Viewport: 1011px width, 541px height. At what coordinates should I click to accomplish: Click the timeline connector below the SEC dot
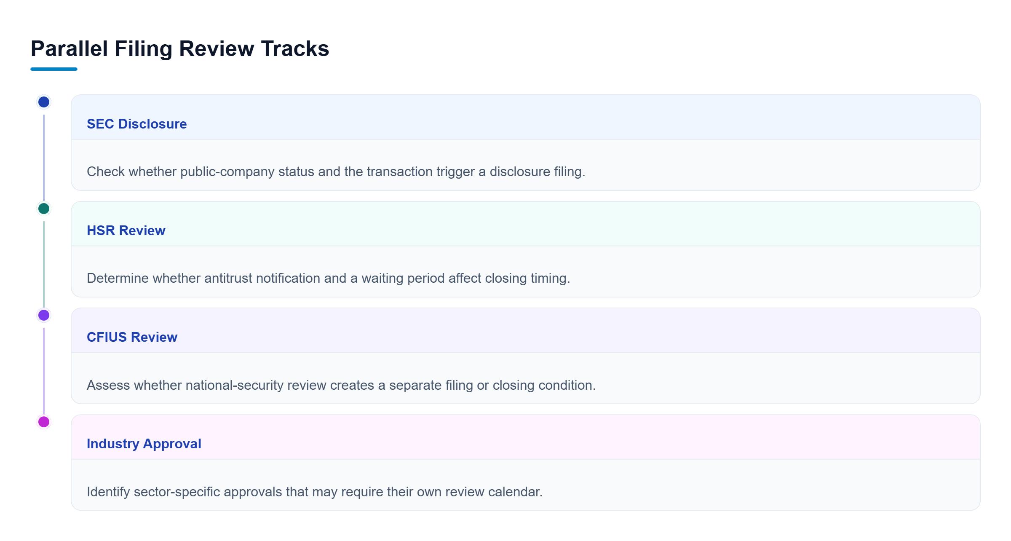pyautogui.click(x=44, y=158)
